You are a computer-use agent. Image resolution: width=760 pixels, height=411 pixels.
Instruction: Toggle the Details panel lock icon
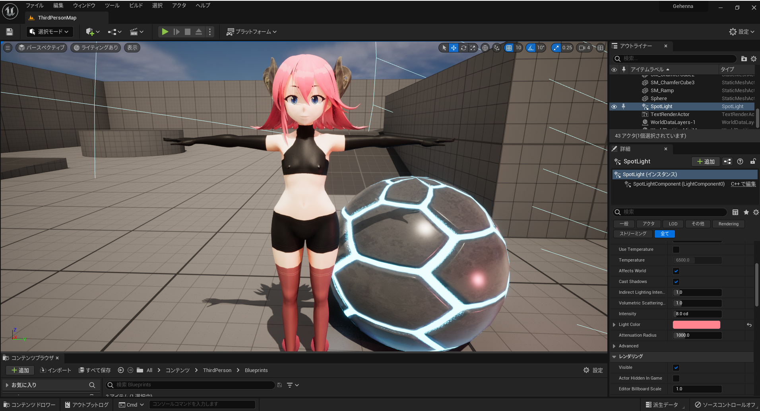click(x=753, y=161)
